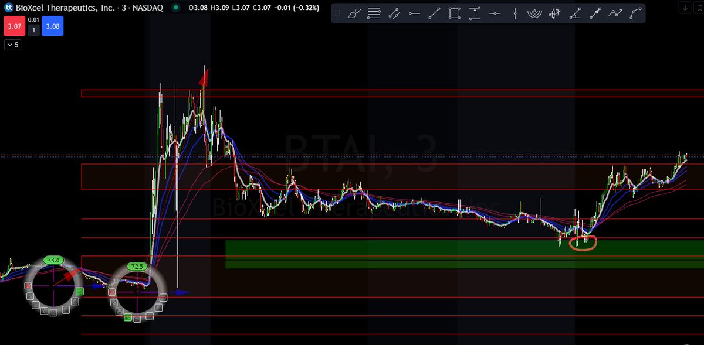Viewport: 704px width, 345px height.
Task: Select the horizontal line with left endpoint
Action: coord(414,13)
